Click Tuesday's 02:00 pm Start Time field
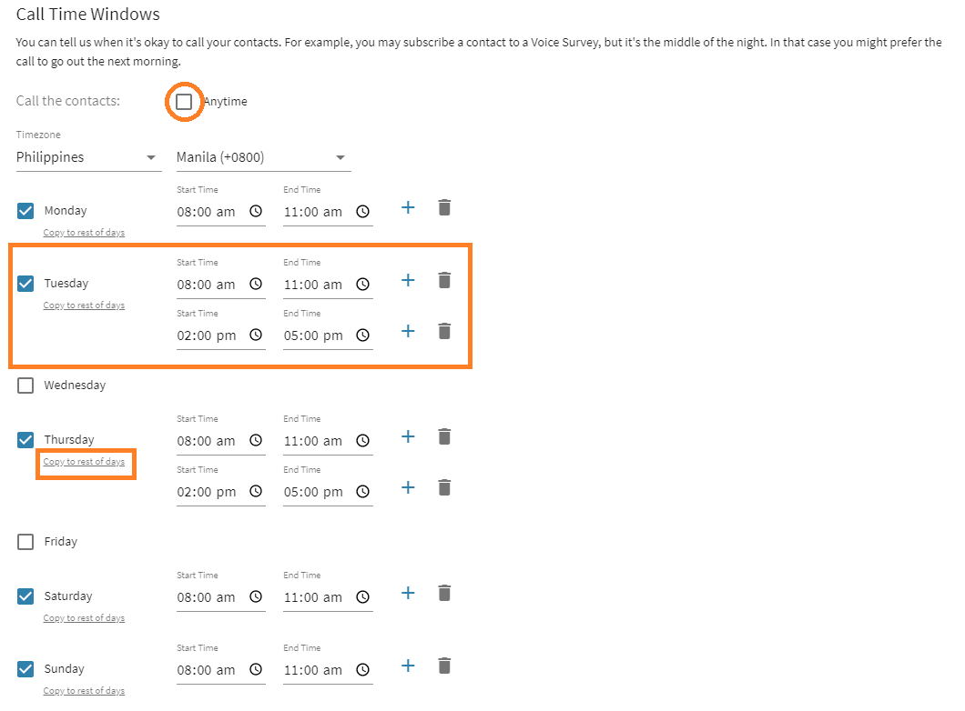The width and height of the screenshot is (965, 711). 208,335
